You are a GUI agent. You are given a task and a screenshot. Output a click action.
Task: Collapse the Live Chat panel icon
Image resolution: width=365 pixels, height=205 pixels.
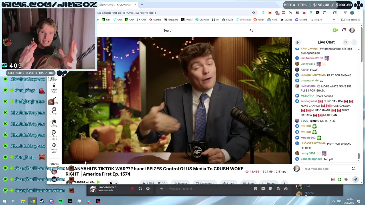click(298, 42)
